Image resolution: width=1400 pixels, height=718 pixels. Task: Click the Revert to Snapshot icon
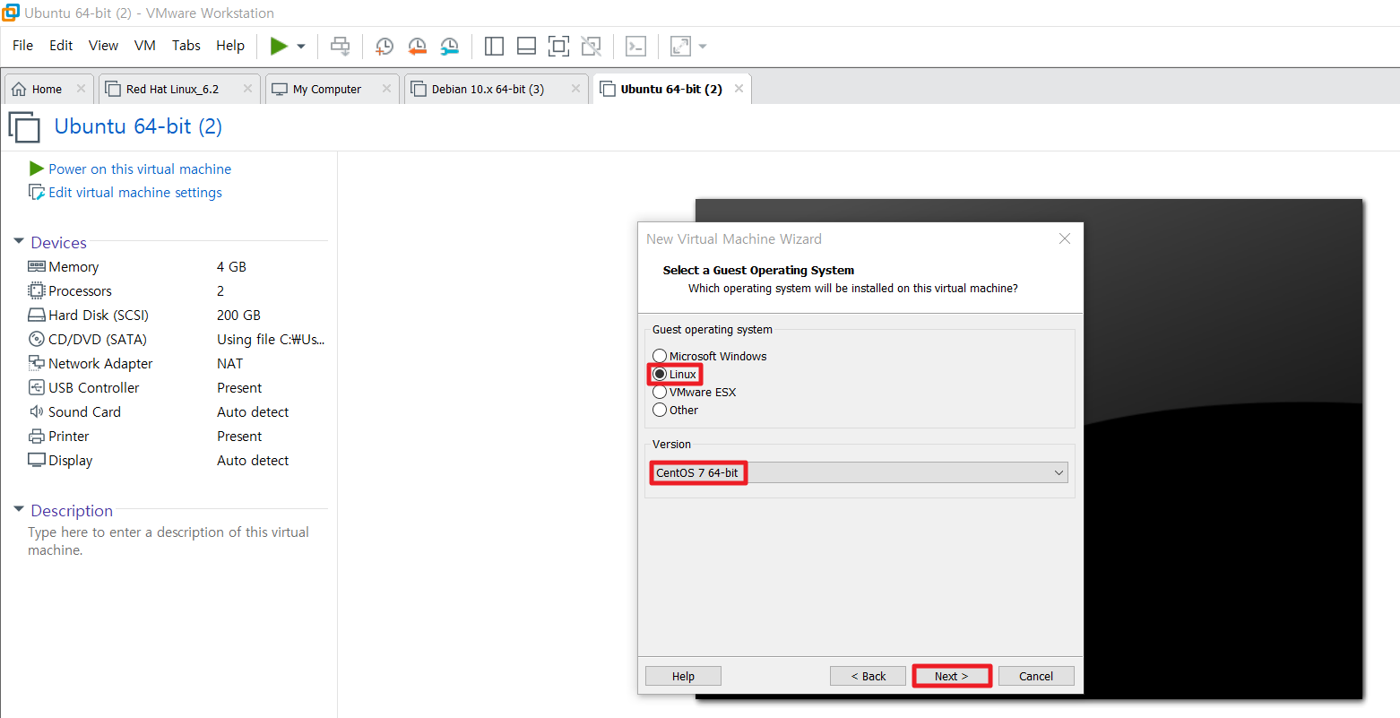click(x=417, y=46)
